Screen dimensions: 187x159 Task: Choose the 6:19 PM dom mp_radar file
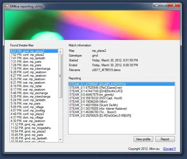(26, 86)
